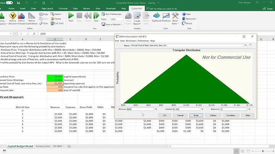Open Formulas ribbon tab
275x154 pixels.
[63, 8]
